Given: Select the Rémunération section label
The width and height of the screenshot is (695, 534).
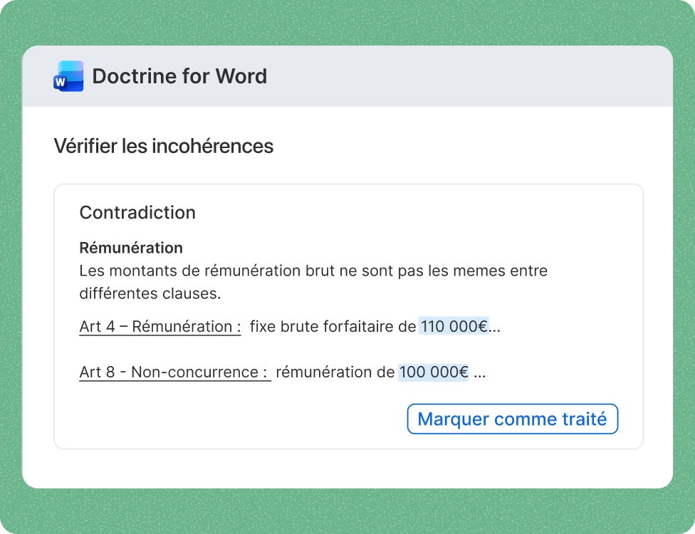Looking at the screenshot, I should 130,248.
